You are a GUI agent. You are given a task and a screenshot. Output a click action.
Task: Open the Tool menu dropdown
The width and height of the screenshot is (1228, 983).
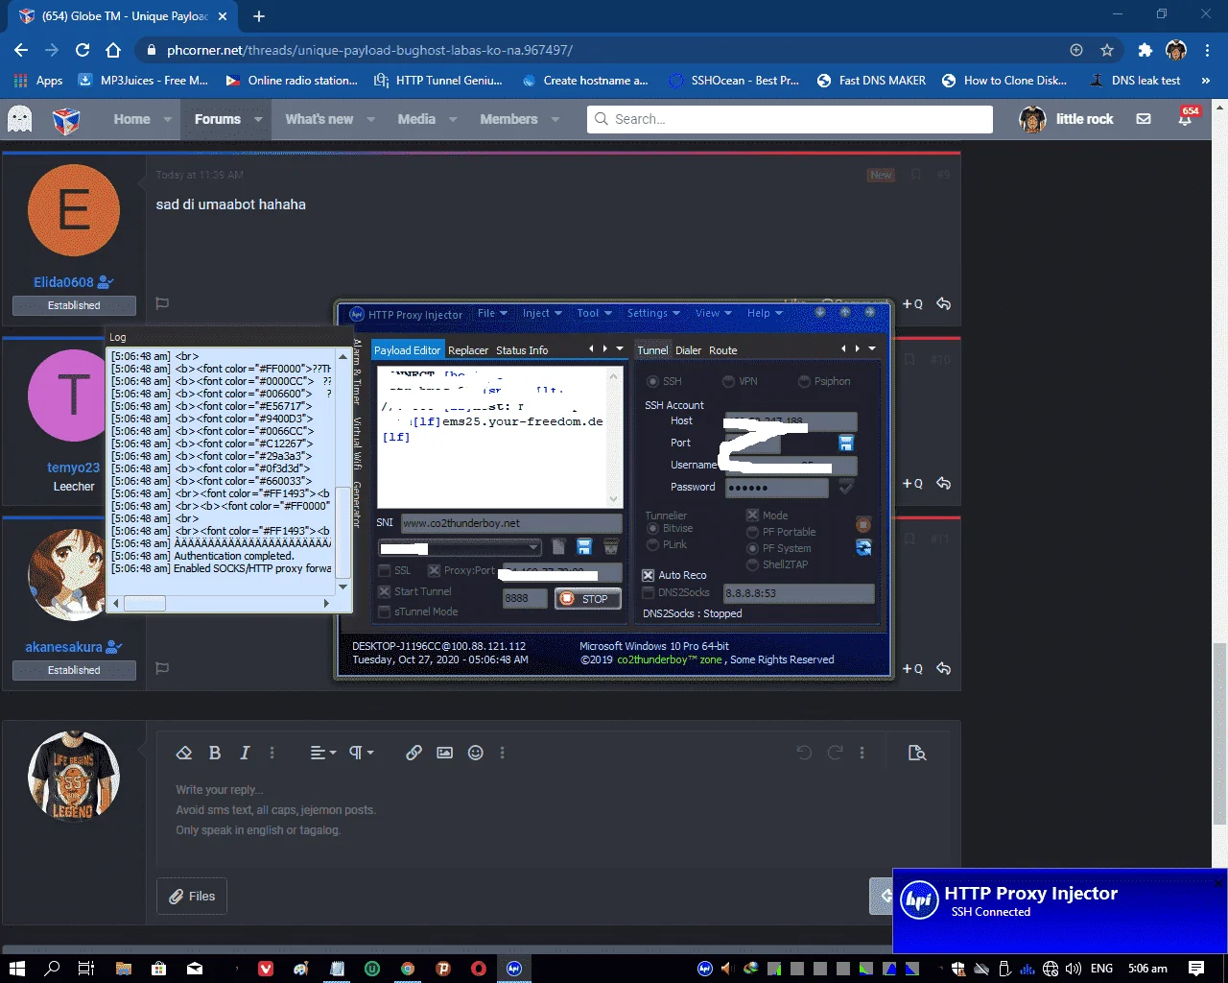594,313
